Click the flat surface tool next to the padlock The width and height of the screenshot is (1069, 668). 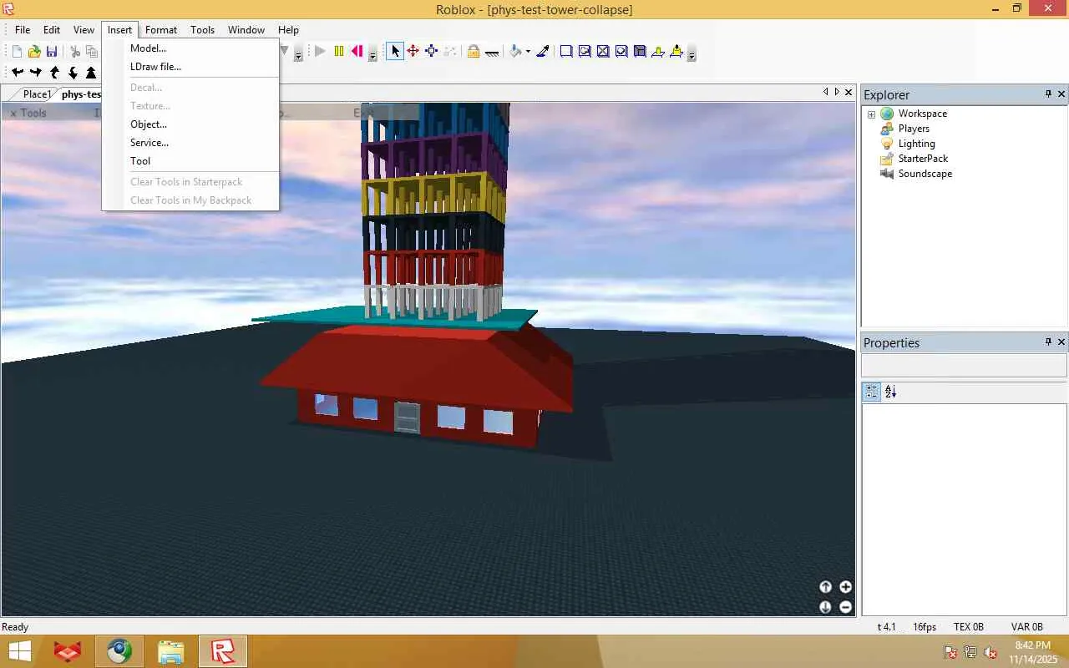point(492,52)
